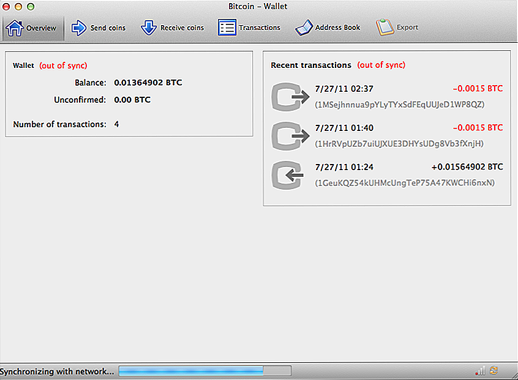Image resolution: width=518 pixels, height=380 pixels.
Task: Click the received icon for 01:24 transaction
Action: point(287,175)
